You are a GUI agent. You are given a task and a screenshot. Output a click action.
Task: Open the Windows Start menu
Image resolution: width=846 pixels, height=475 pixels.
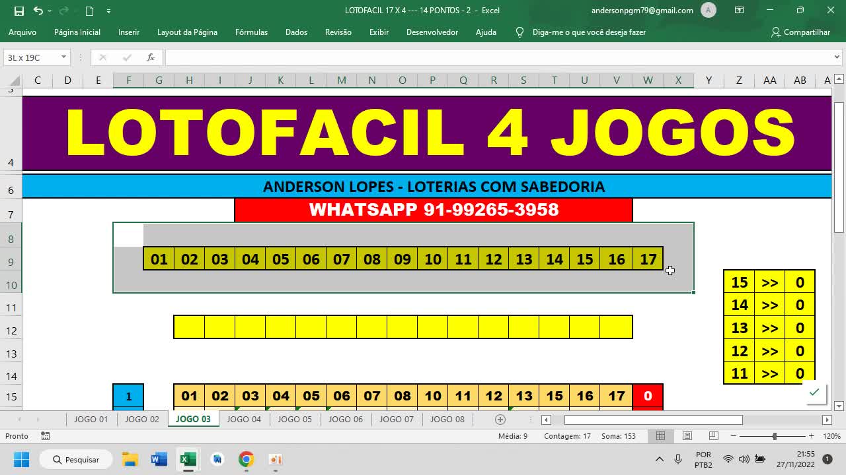[21, 459]
